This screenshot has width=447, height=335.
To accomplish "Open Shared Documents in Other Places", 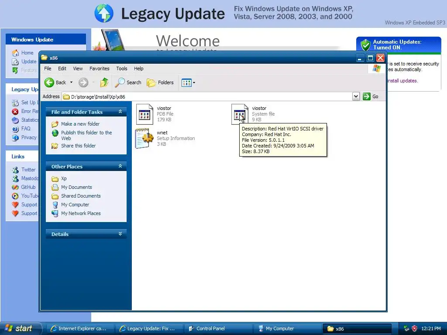I will pyautogui.click(x=81, y=196).
